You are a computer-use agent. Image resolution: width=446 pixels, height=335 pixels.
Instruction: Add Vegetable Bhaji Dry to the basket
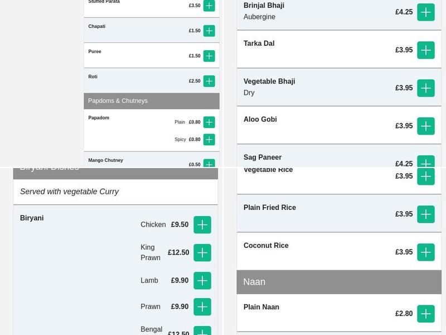coord(426,88)
